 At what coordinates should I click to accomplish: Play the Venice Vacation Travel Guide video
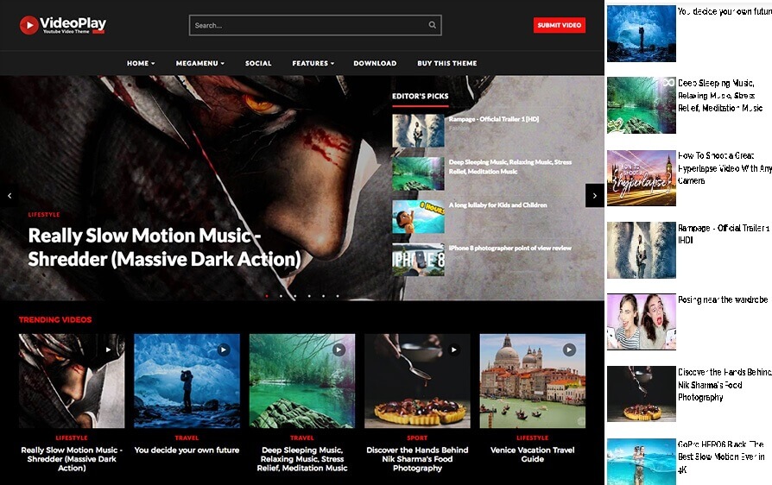(x=569, y=350)
